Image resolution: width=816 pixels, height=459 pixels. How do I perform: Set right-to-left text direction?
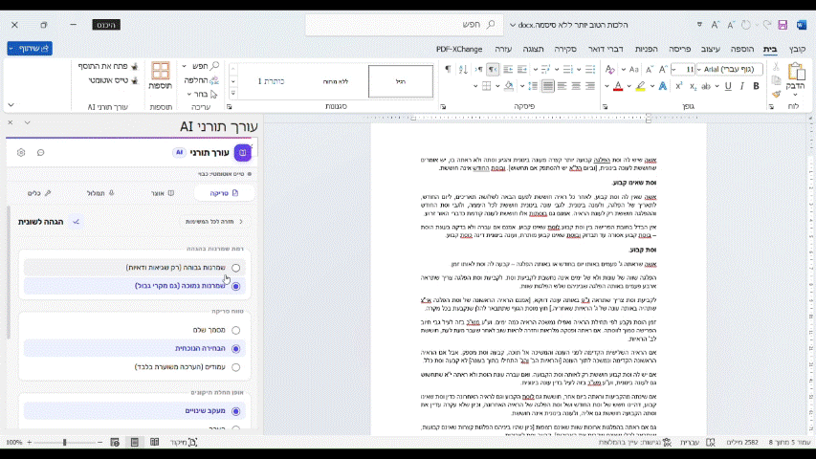[493, 69]
